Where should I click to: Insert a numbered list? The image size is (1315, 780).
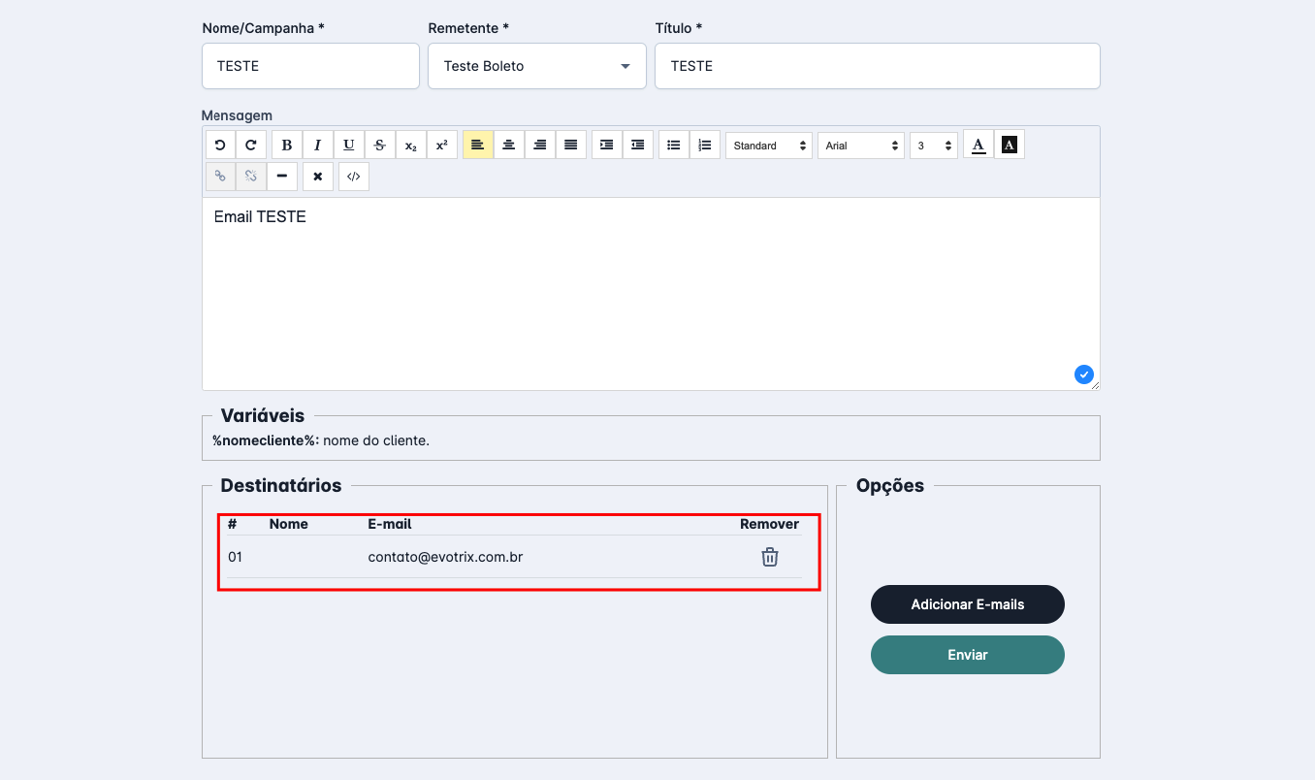pyautogui.click(x=705, y=146)
